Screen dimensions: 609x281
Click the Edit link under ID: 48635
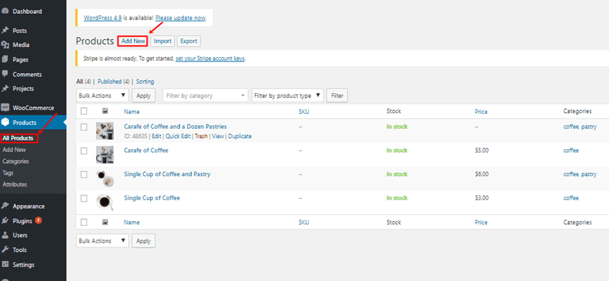[x=156, y=137]
